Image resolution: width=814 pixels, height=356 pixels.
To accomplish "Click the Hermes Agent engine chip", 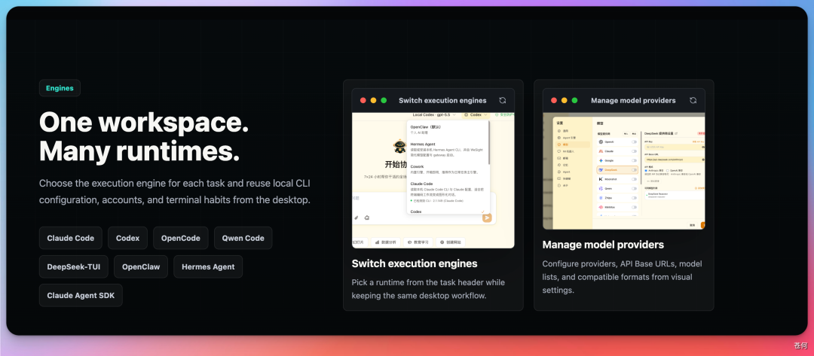I will (208, 267).
